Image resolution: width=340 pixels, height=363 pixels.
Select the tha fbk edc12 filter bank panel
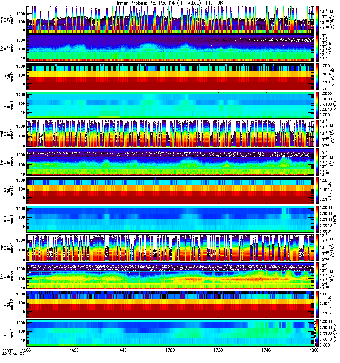point(170,77)
